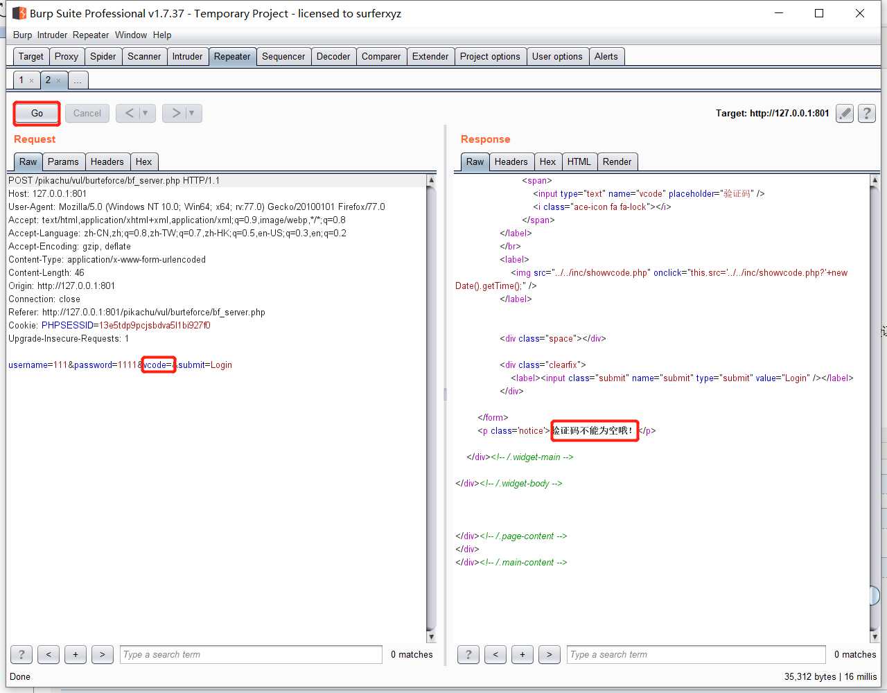Click the Cancel button
The image size is (887, 693).
pyautogui.click(x=87, y=113)
